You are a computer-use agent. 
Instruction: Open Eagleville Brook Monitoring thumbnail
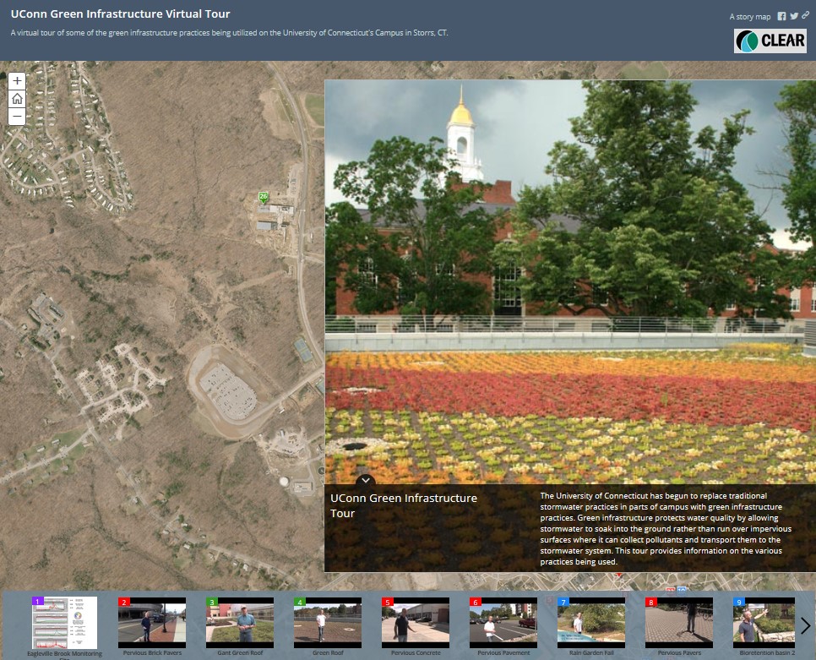[64, 623]
